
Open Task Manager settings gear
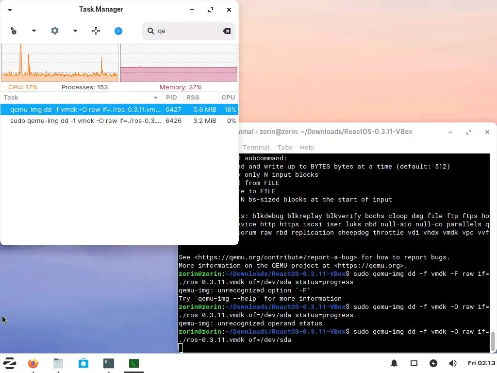click(55, 31)
